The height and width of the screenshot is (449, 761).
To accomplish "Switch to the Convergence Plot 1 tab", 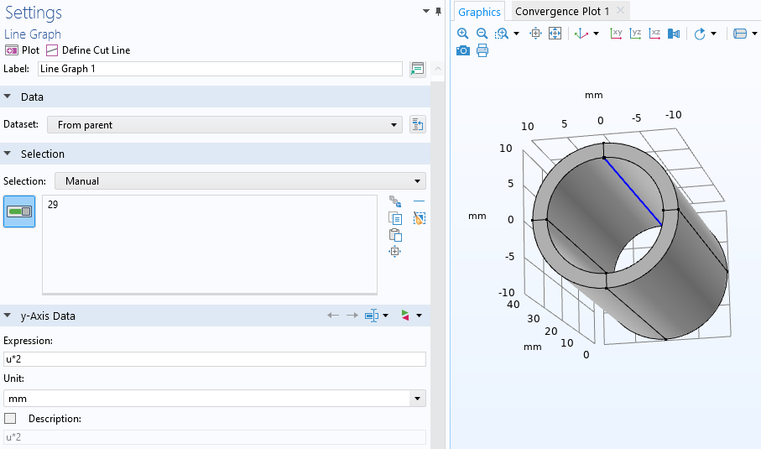I will click(x=562, y=11).
